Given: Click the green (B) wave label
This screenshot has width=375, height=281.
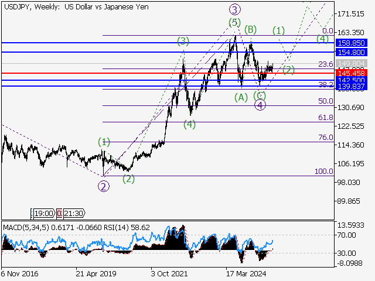Looking at the screenshot, I should (x=250, y=29).
